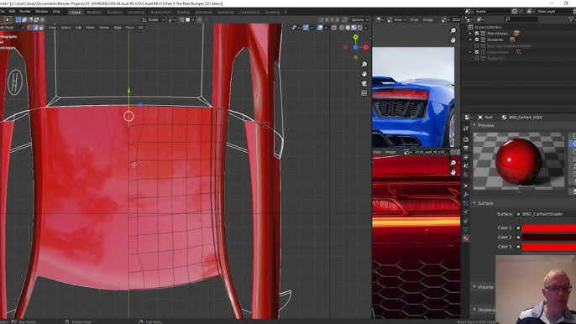
Task: Select the Render properties camera tab
Action: click(466, 139)
